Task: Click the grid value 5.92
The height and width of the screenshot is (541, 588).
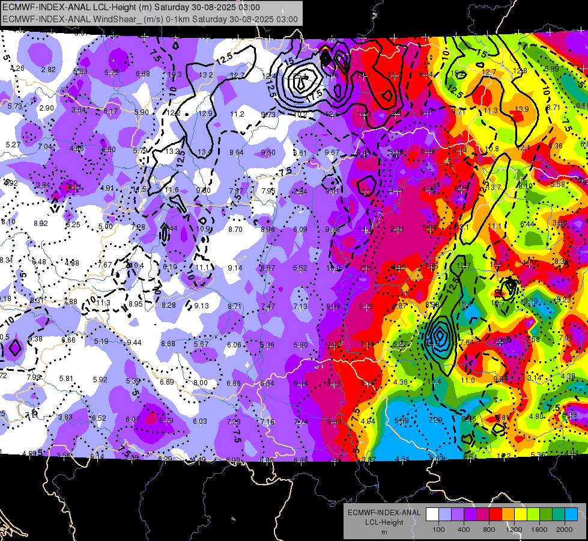Action: (100, 379)
